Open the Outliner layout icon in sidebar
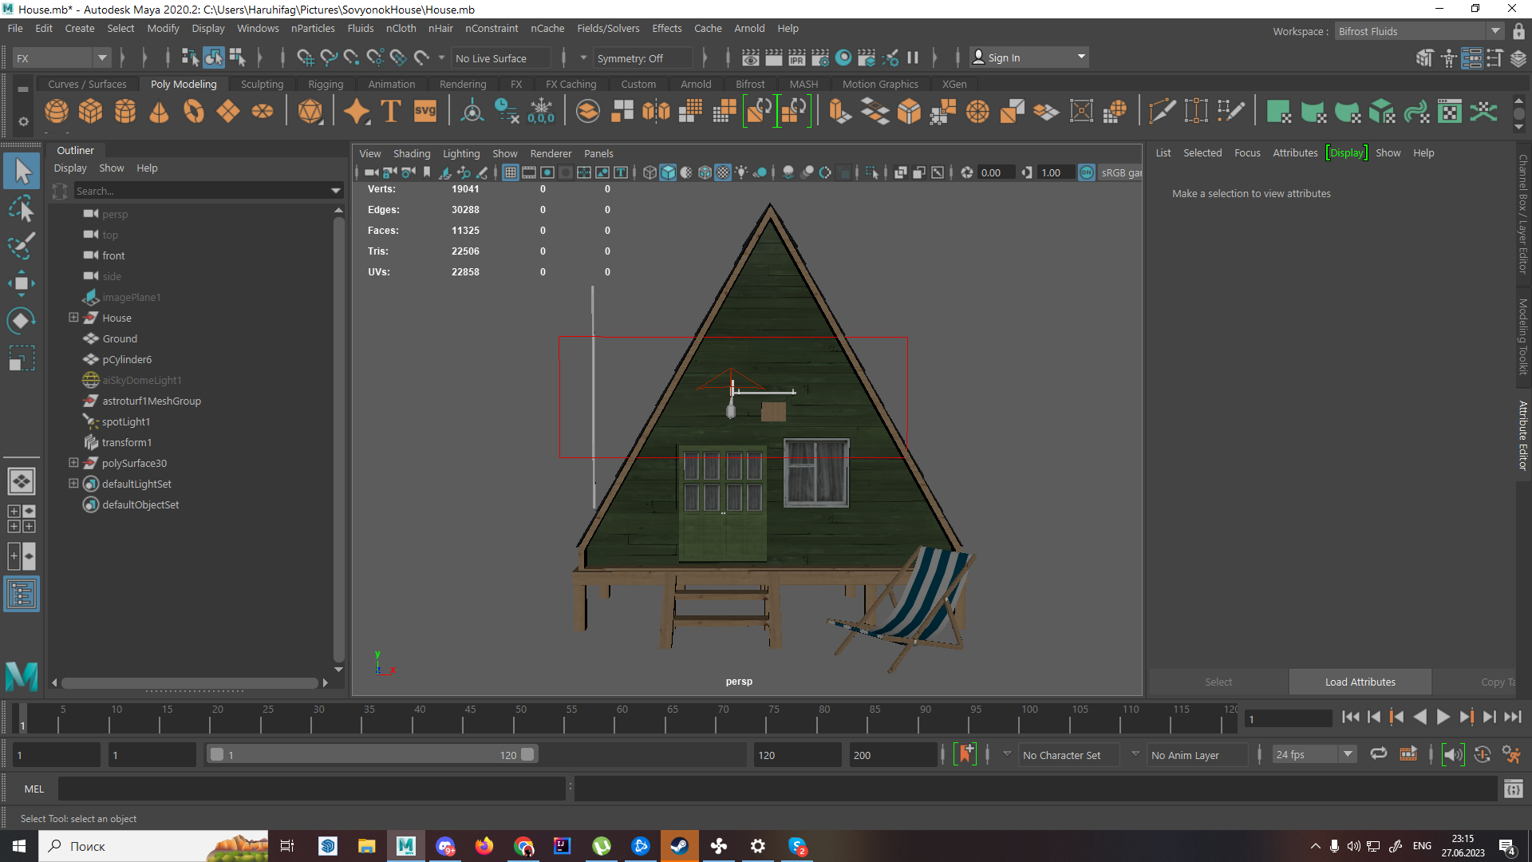This screenshot has height=862, width=1532. tap(22, 595)
